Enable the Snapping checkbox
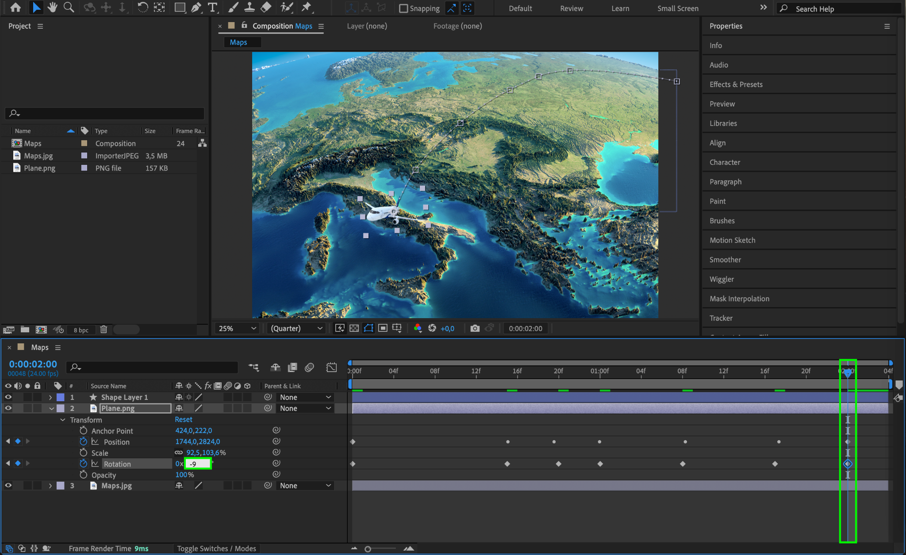 tap(403, 8)
